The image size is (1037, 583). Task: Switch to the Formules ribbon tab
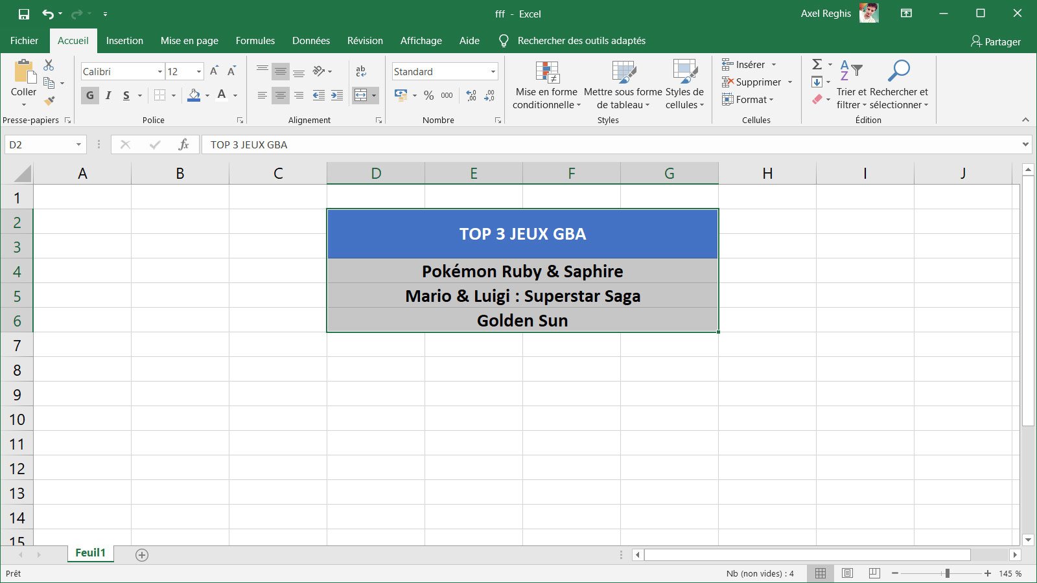[x=255, y=40]
